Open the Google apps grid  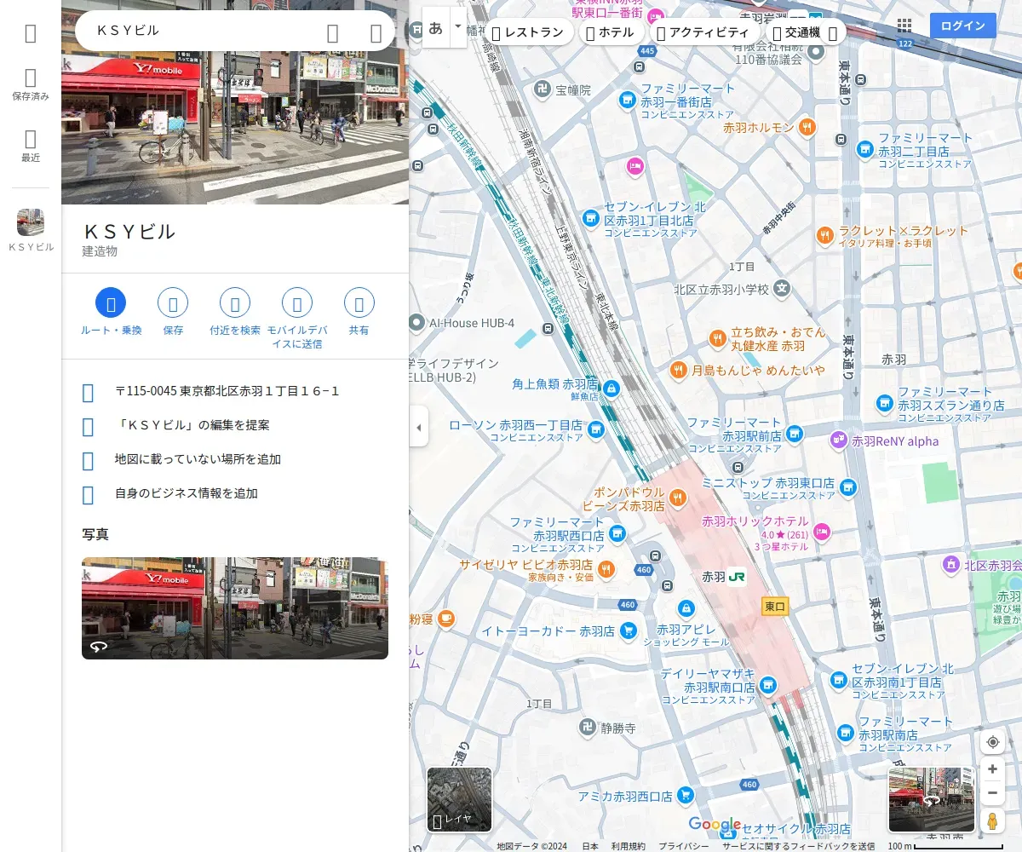(x=904, y=26)
